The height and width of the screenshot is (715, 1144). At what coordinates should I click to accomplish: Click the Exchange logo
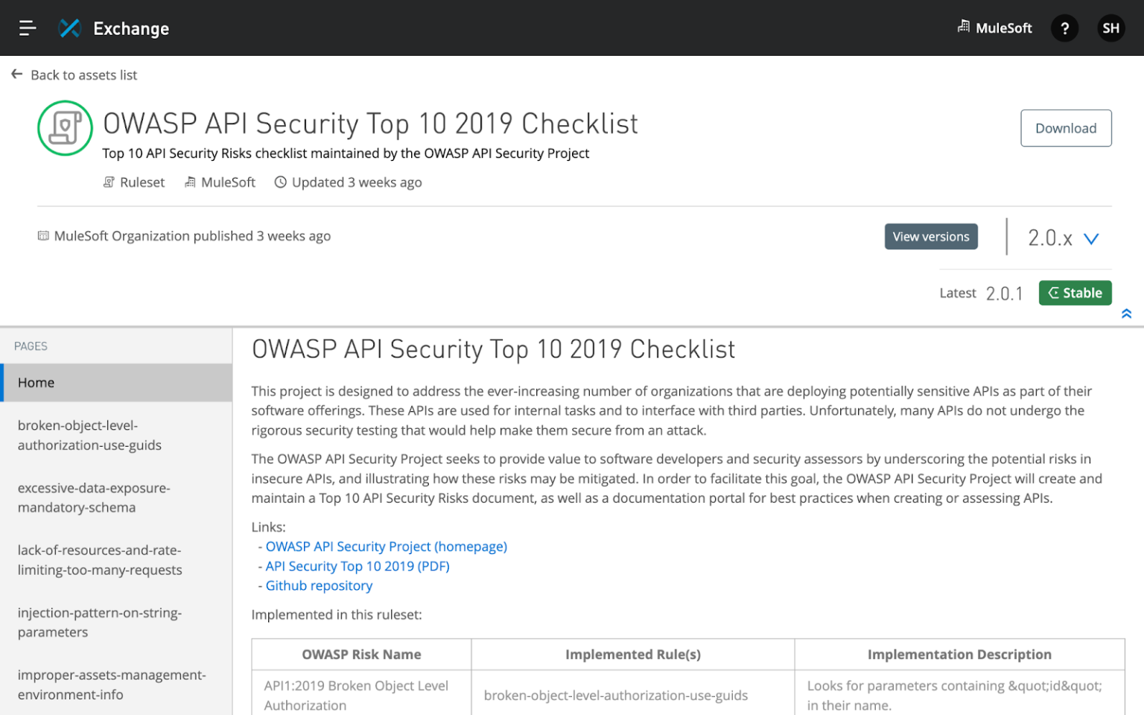[69, 28]
